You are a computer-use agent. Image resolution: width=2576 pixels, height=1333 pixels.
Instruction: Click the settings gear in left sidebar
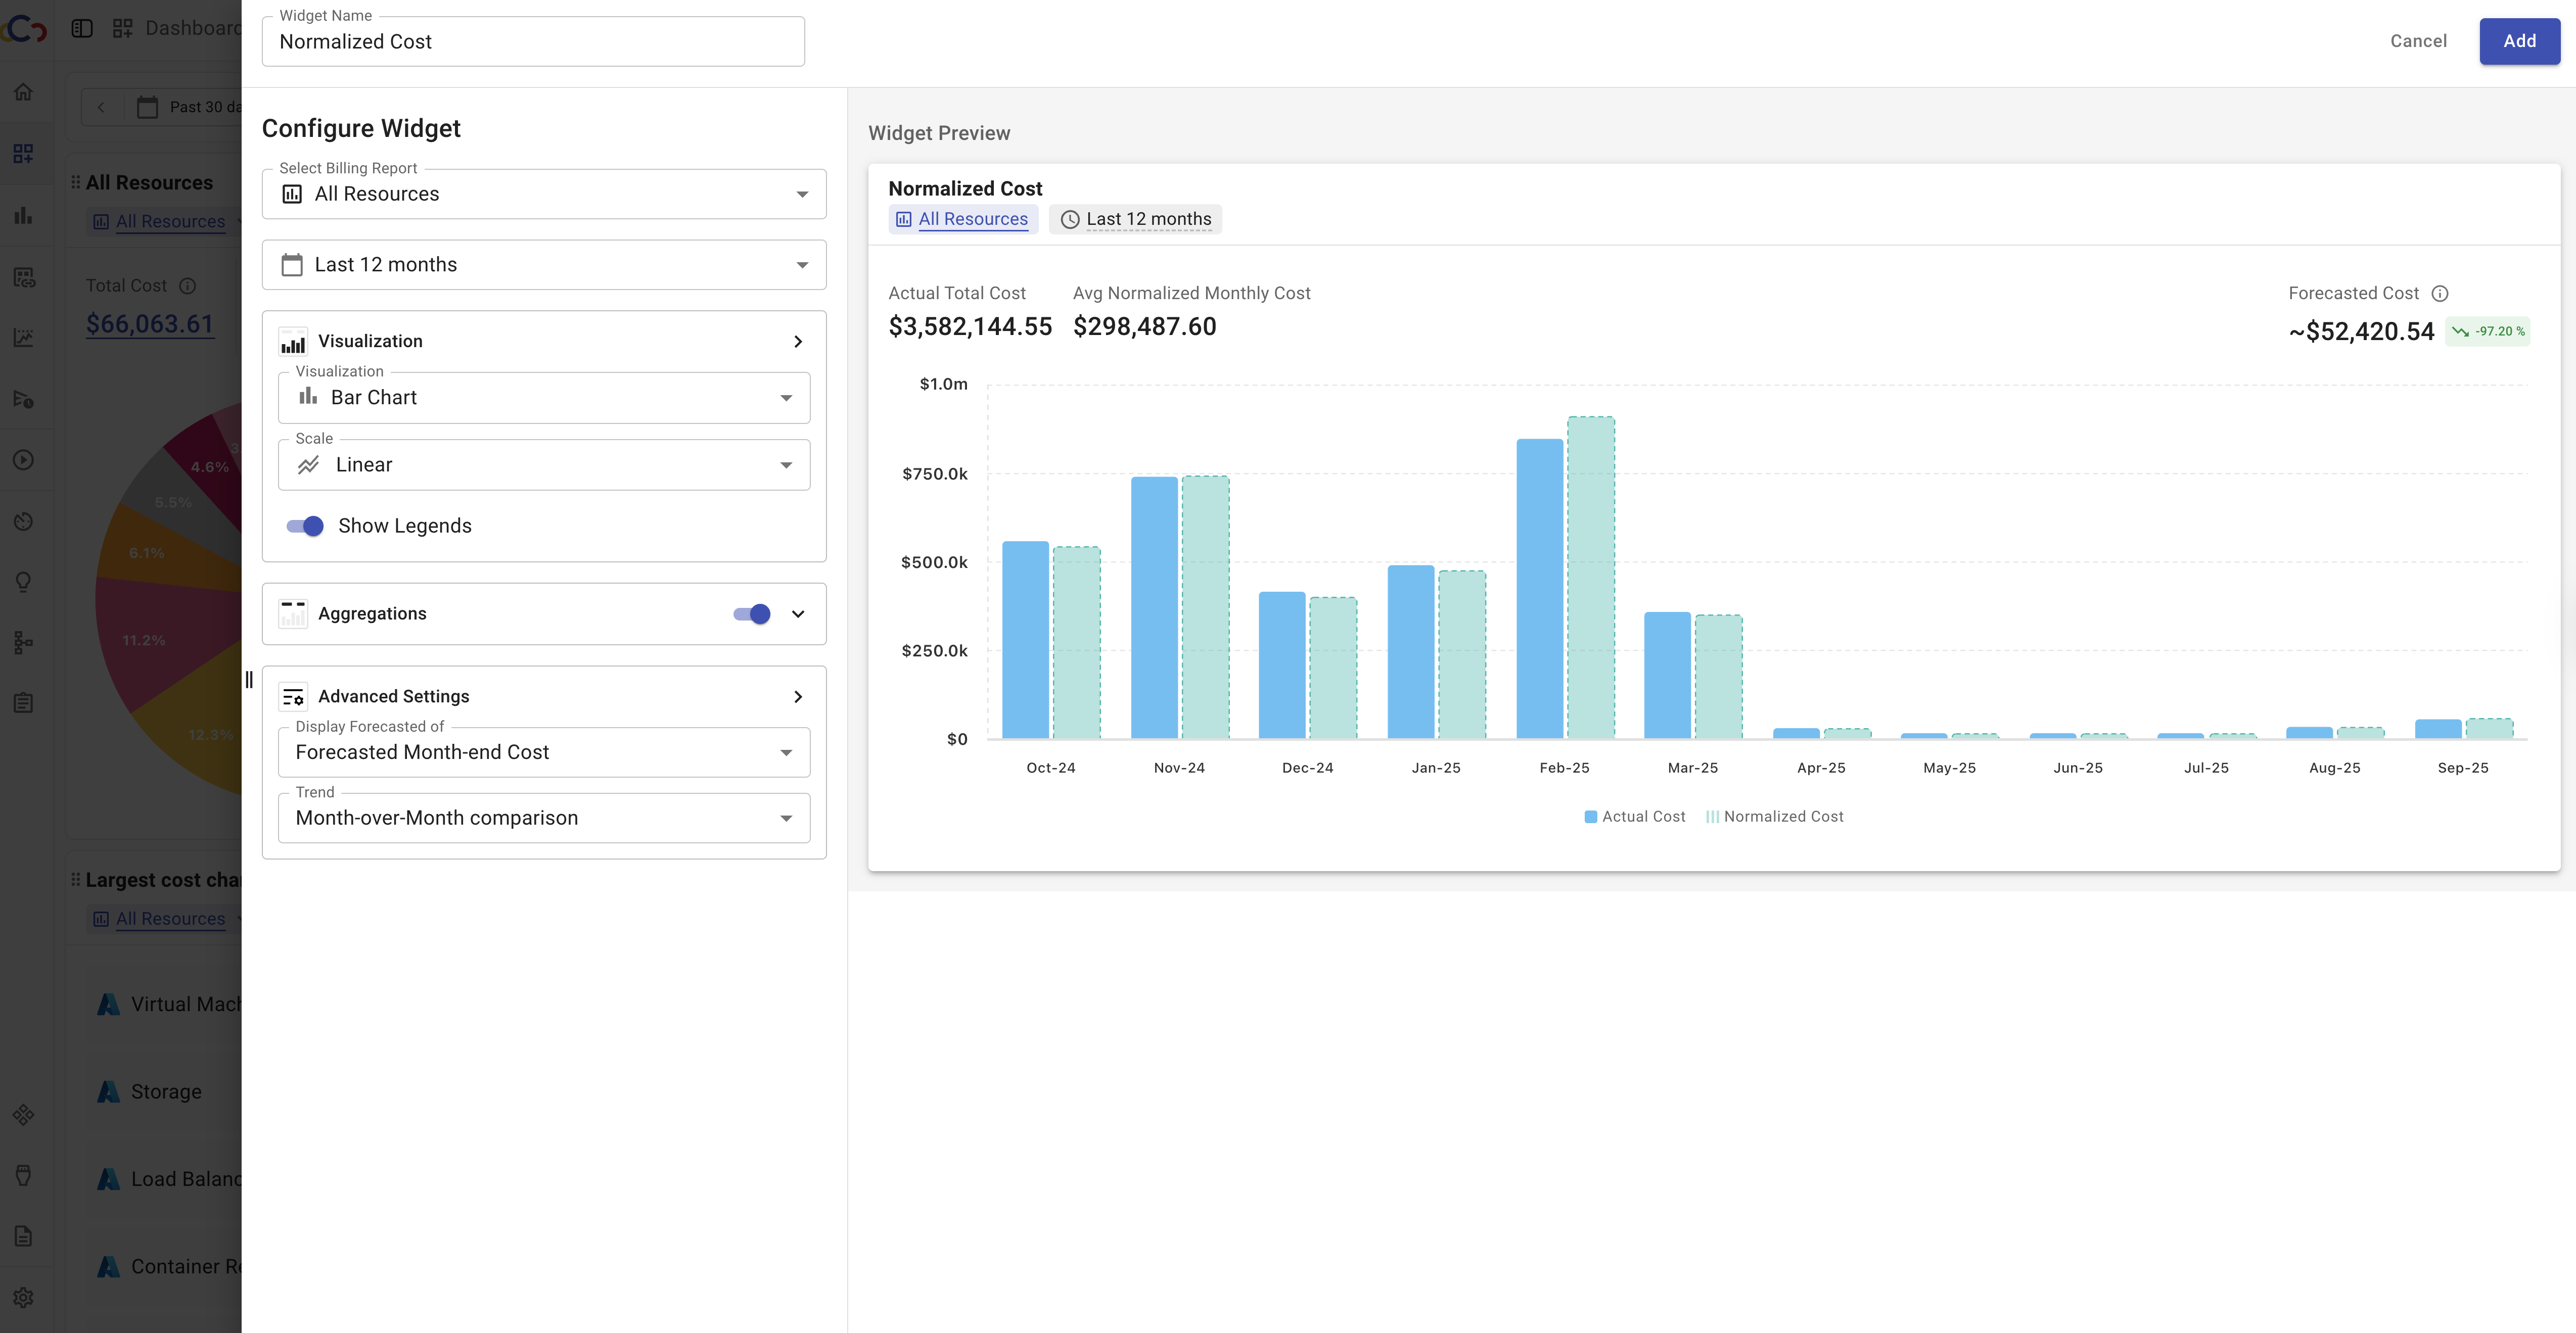(x=23, y=1297)
